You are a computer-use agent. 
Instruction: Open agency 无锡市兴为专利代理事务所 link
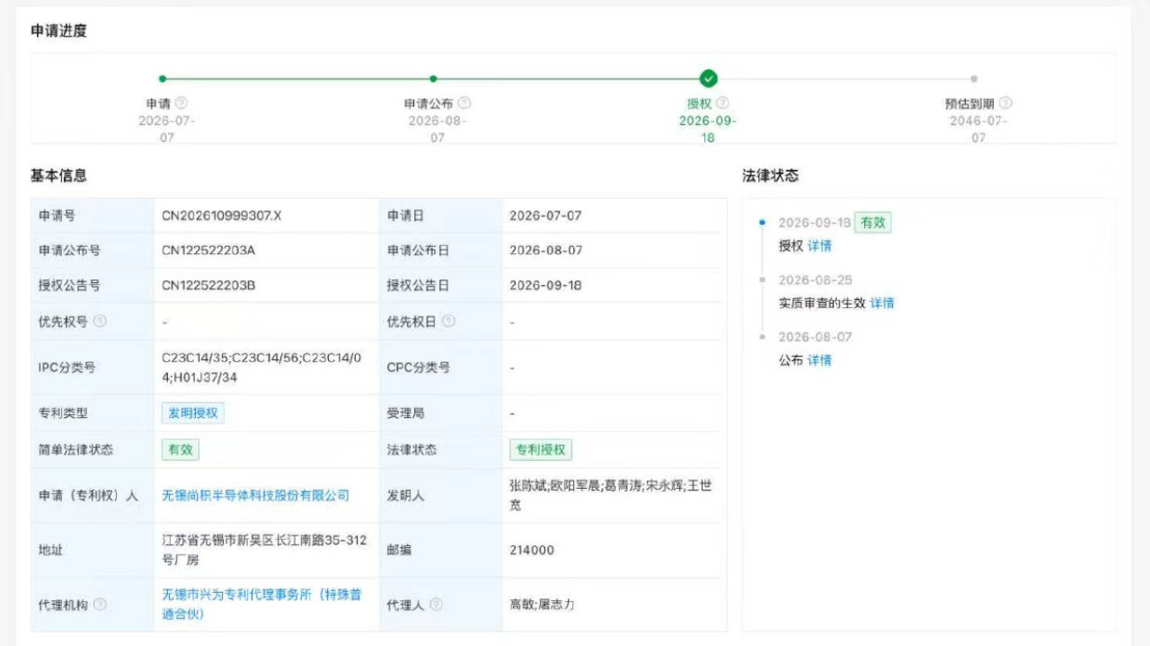click(261, 605)
